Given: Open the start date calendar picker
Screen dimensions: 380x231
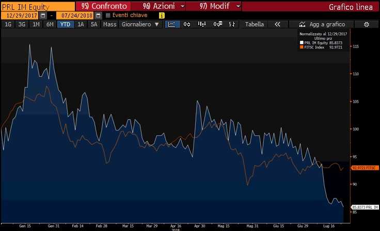Looking at the screenshot, I should point(43,15).
